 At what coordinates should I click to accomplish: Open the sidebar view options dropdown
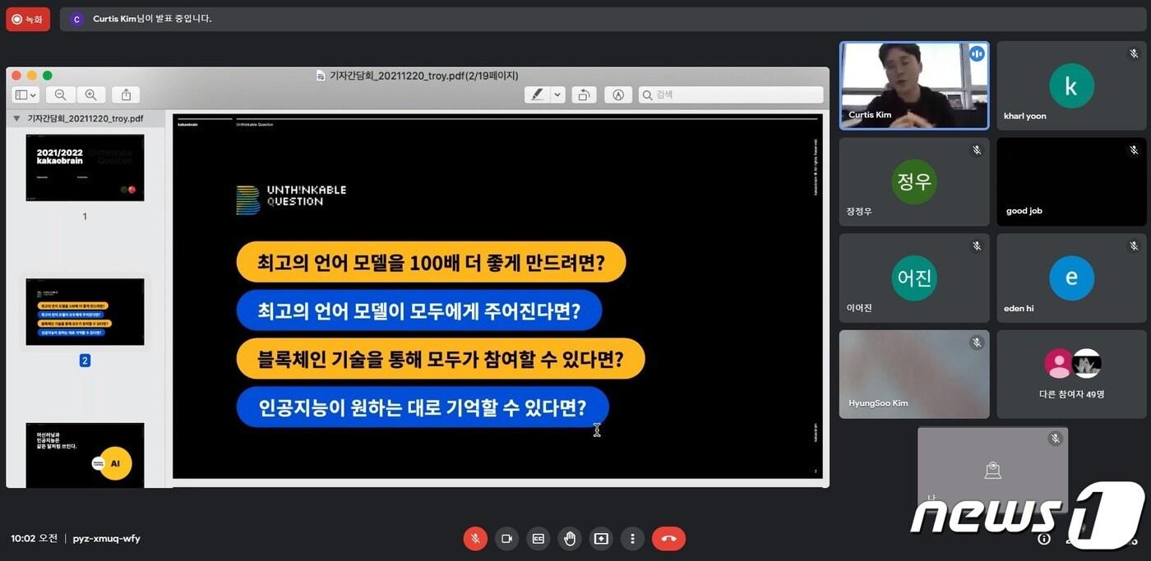(25, 94)
